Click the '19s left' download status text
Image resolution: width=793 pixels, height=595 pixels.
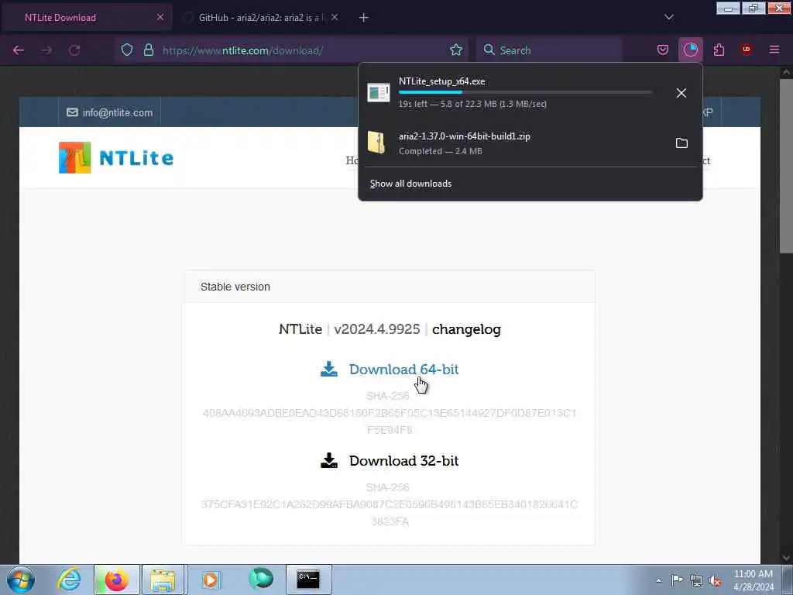[x=472, y=104]
